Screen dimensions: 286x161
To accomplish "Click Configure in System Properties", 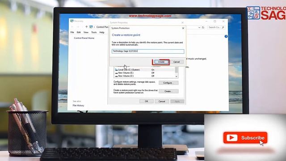I will [168, 83].
